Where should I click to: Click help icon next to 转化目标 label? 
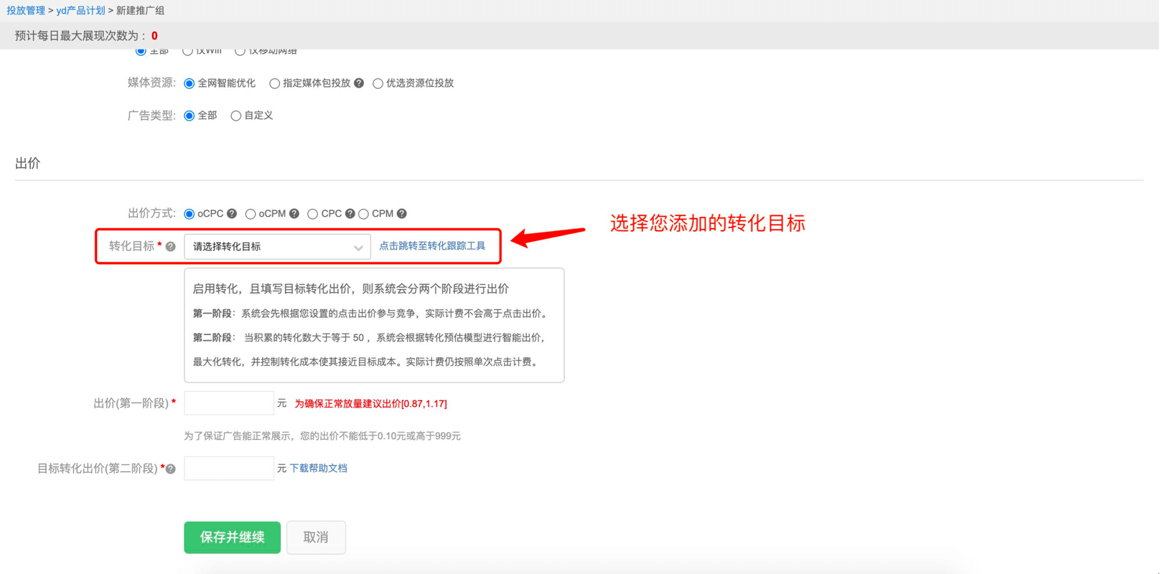pyautogui.click(x=171, y=247)
